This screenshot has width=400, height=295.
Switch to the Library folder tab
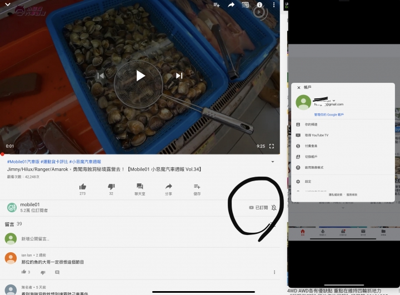383,232
